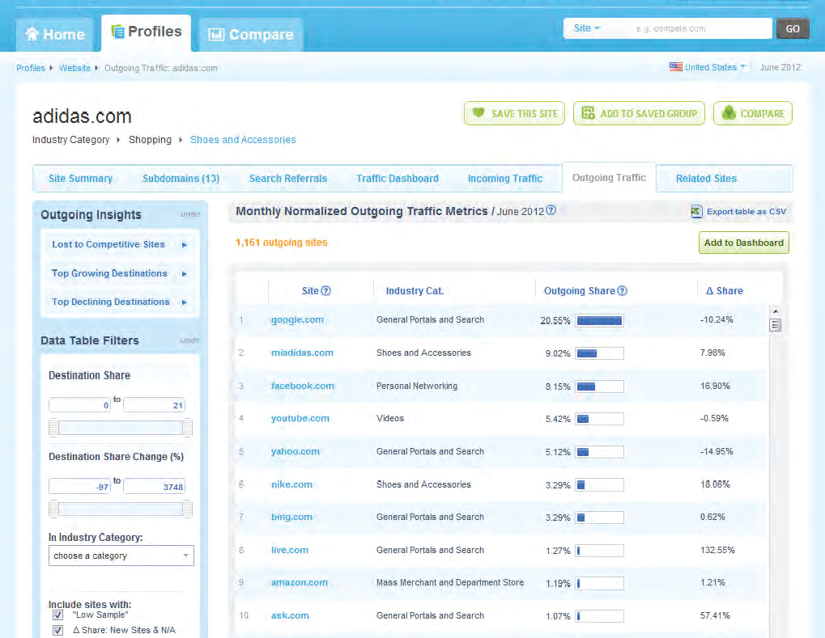Click the Profiles tab document icon
The width and height of the screenshot is (825, 638).
click(118, 32)
